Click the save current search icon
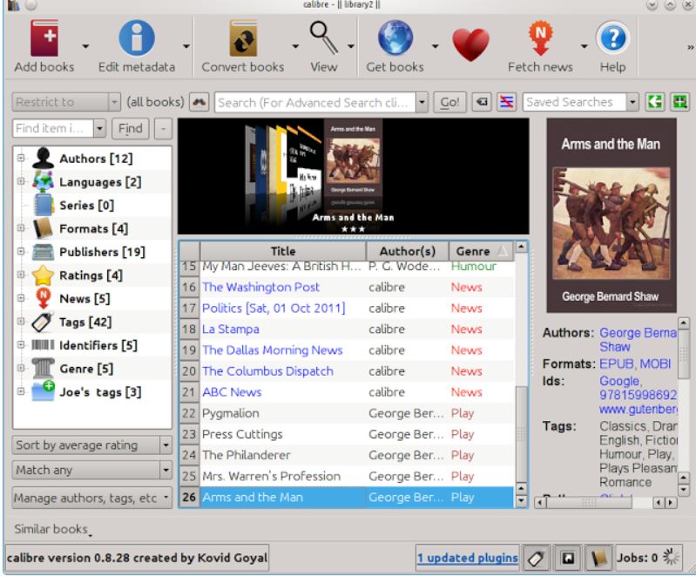Screen dimensions: 696x577 click(679, 102)
